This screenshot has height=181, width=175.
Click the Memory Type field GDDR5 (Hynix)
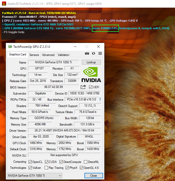click(x=44, y=118)
